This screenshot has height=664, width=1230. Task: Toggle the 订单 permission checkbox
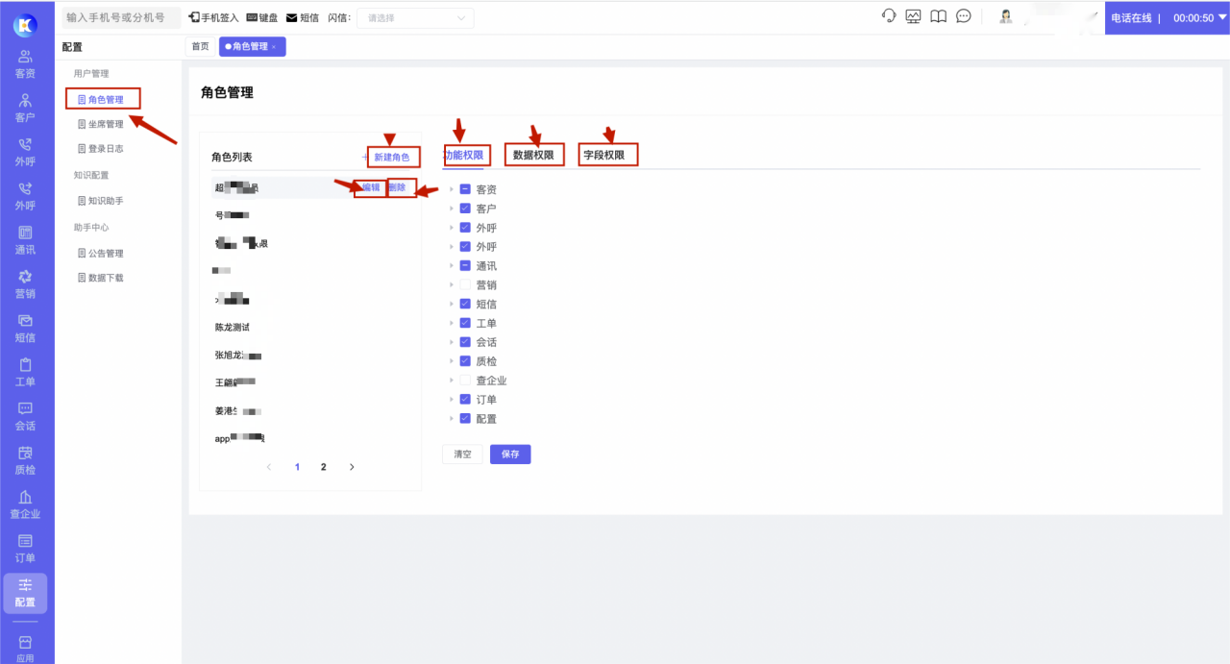coord(465,400)
